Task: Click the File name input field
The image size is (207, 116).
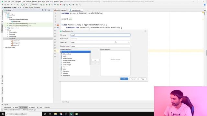Action: coord(101,35)
